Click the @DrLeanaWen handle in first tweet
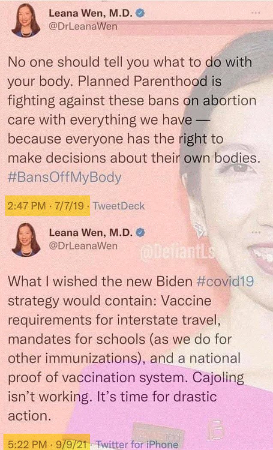The width and height of the screenshot is (273, 450). [83, 27]
